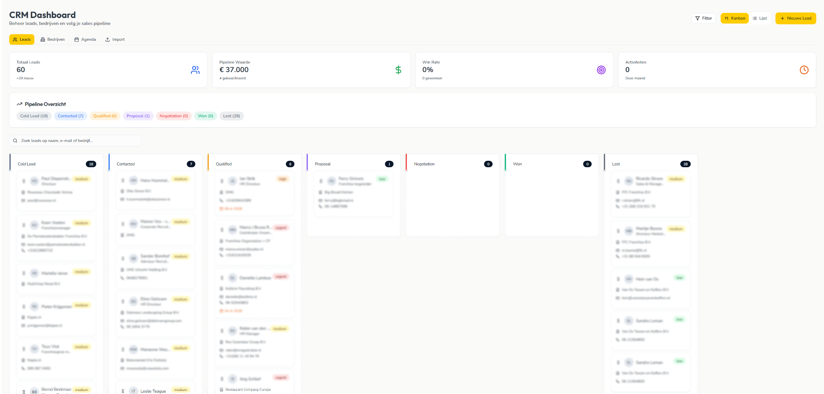Switch to Kanban view
Viewport: 824px width, 394px height.
[x=735, y=18]
